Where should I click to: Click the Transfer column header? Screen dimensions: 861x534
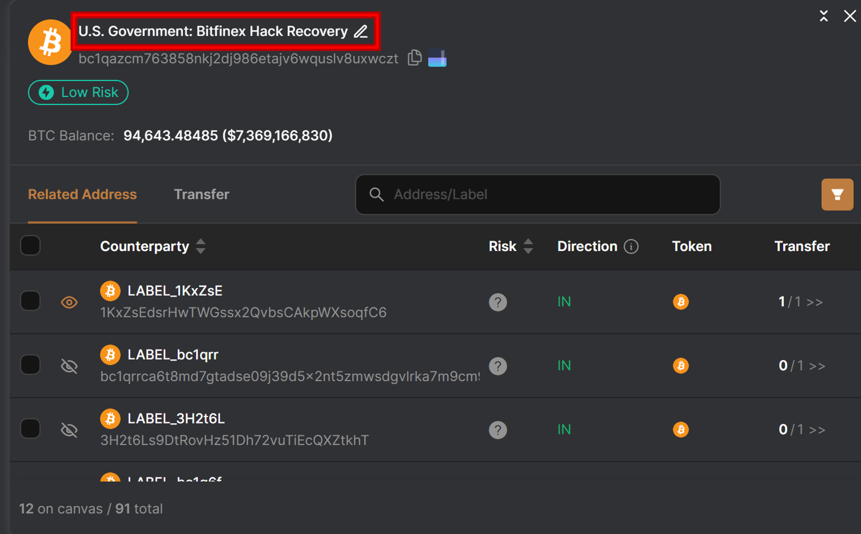point(802,247)
